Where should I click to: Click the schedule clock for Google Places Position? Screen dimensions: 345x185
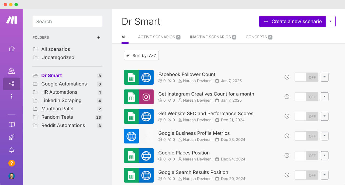287,155
